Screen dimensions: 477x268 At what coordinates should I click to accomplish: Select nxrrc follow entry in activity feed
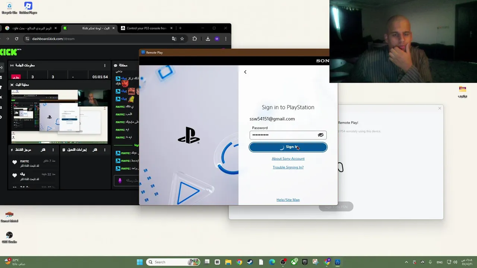coord(34,163)
